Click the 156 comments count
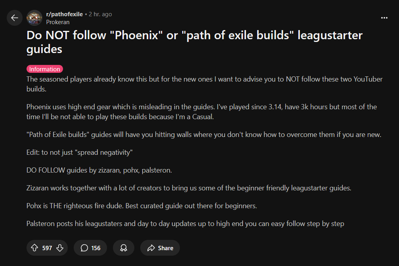 pyautogui.click(x=95, y=248)
